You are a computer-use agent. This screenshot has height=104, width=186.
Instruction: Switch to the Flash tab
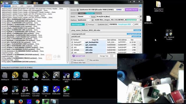7,6
